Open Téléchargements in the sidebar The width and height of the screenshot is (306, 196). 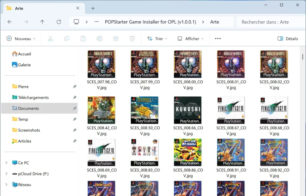(30, 97)
